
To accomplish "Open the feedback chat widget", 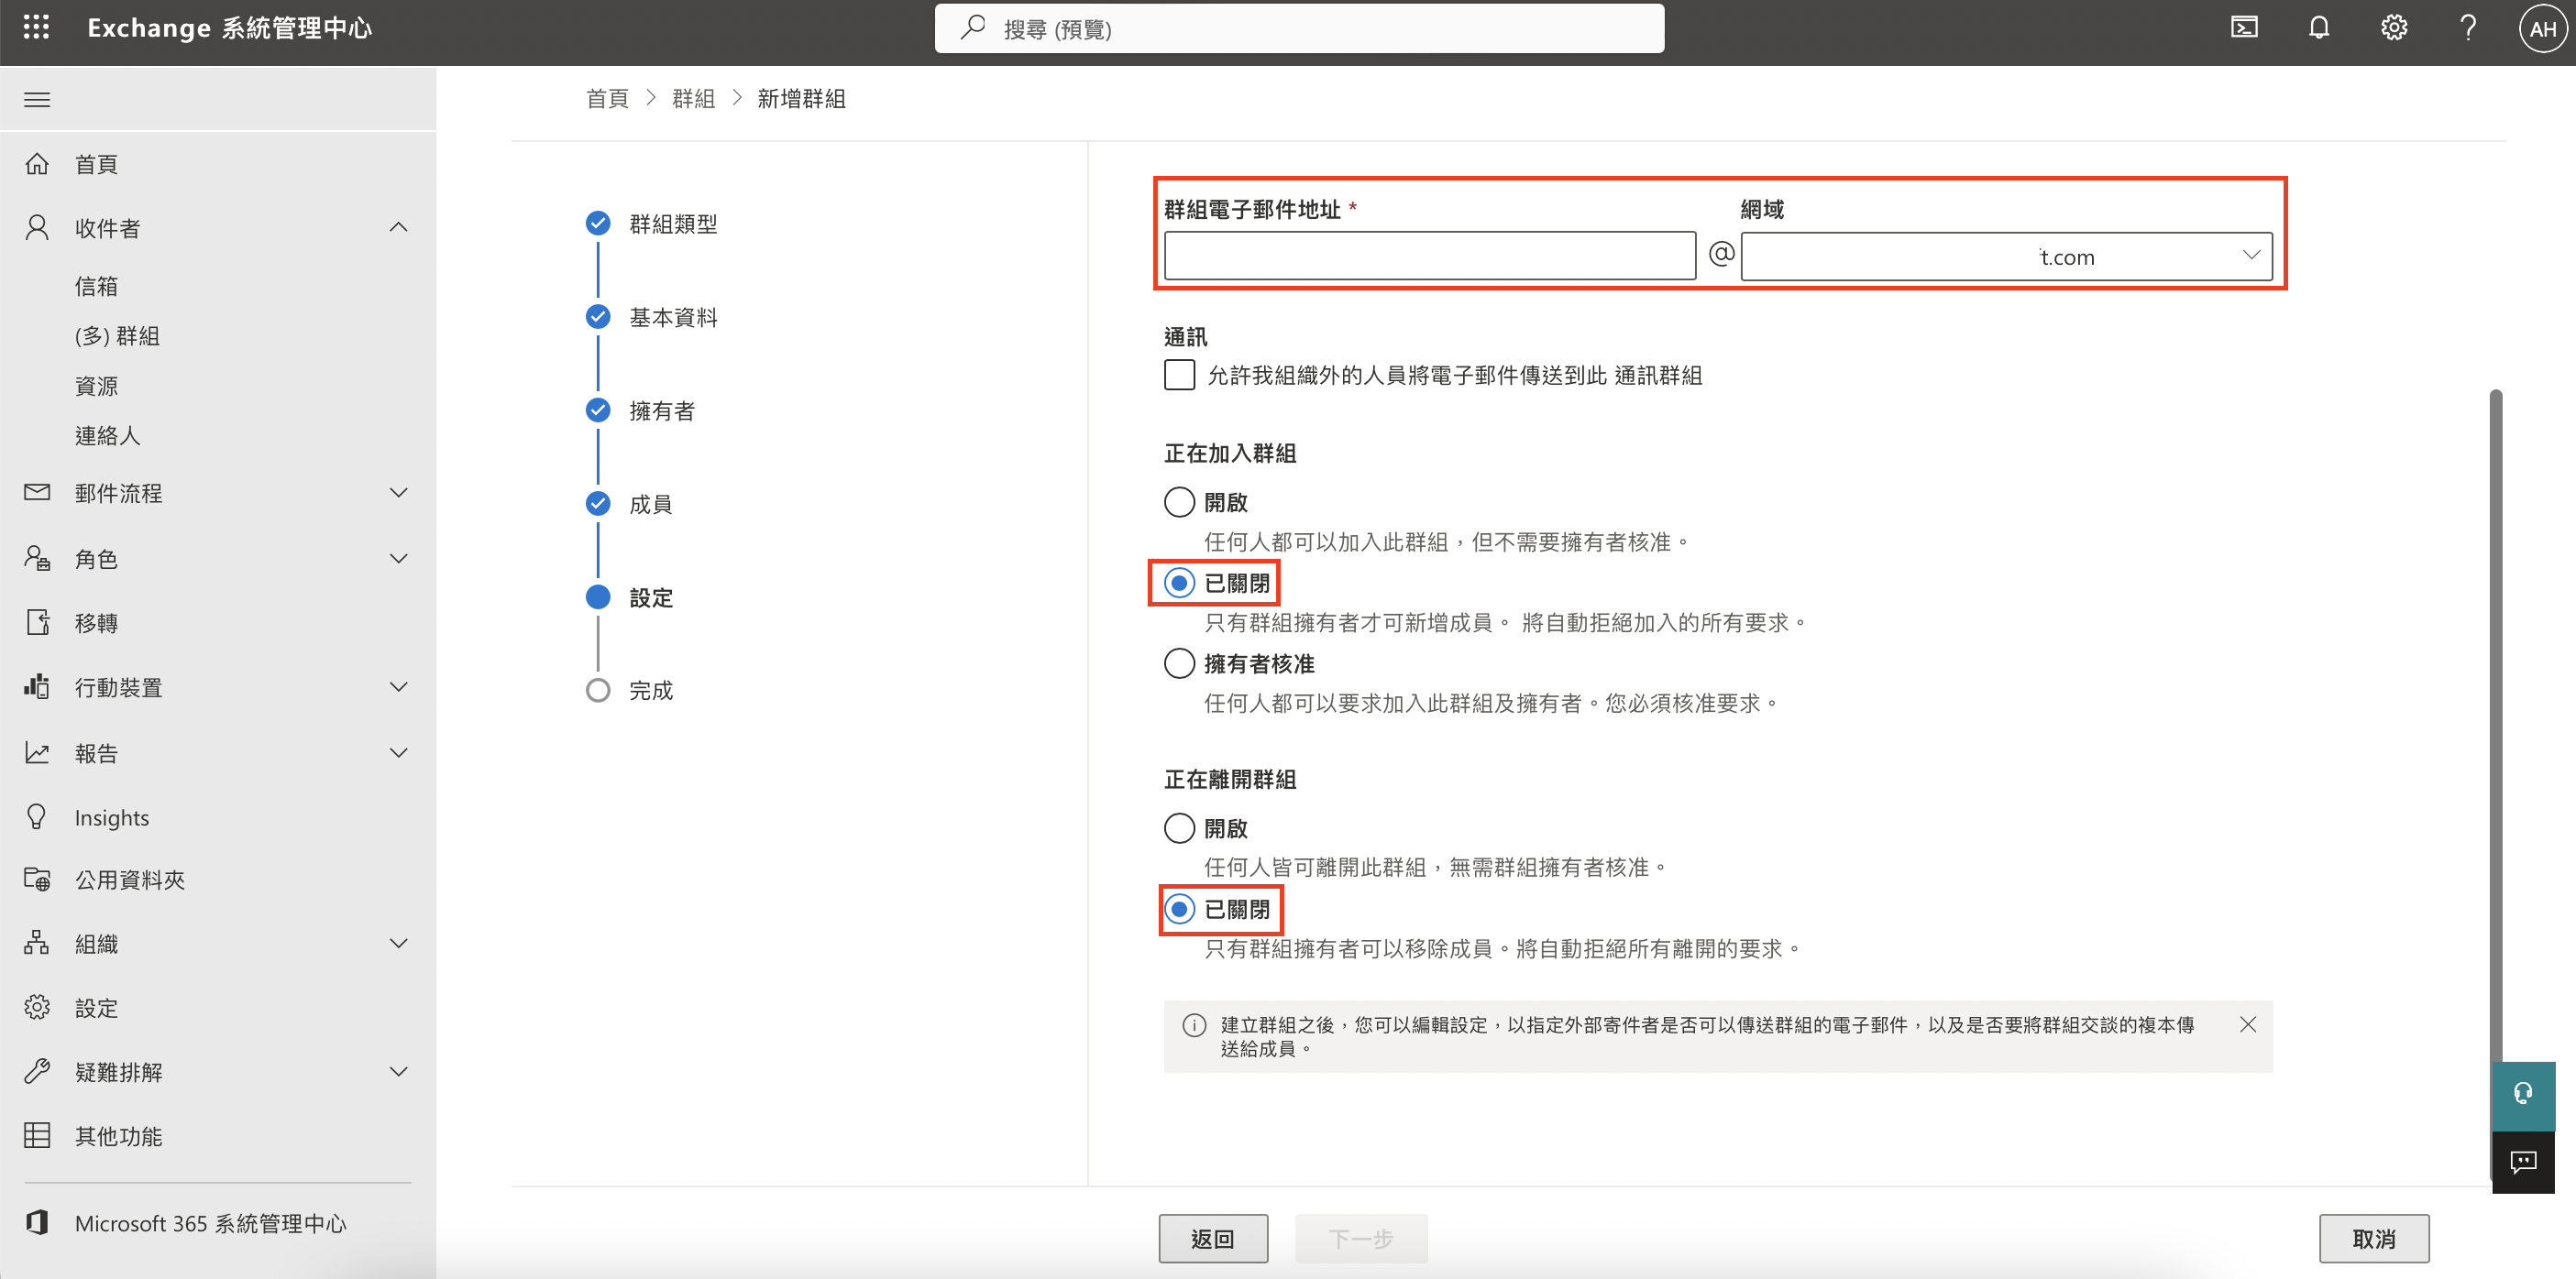I will click(2522, 1161).
